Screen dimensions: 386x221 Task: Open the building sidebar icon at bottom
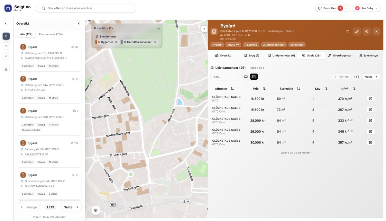click(x=6, y=69)
